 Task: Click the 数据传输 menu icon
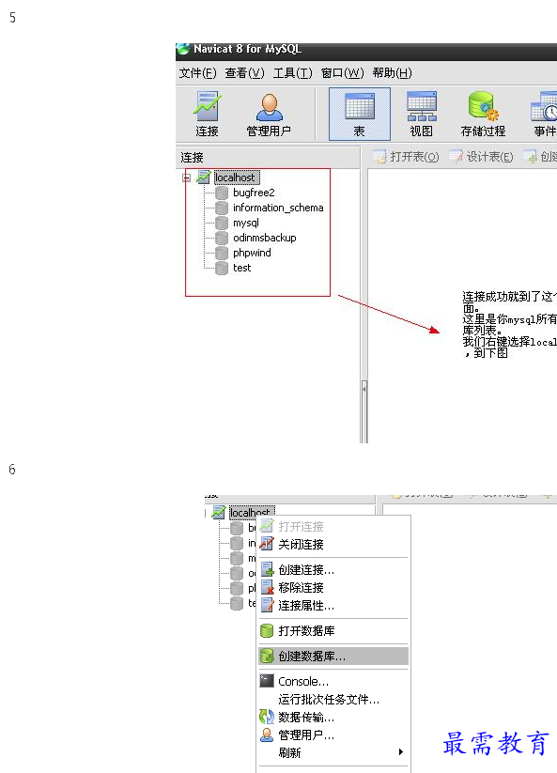pos(267,717)
